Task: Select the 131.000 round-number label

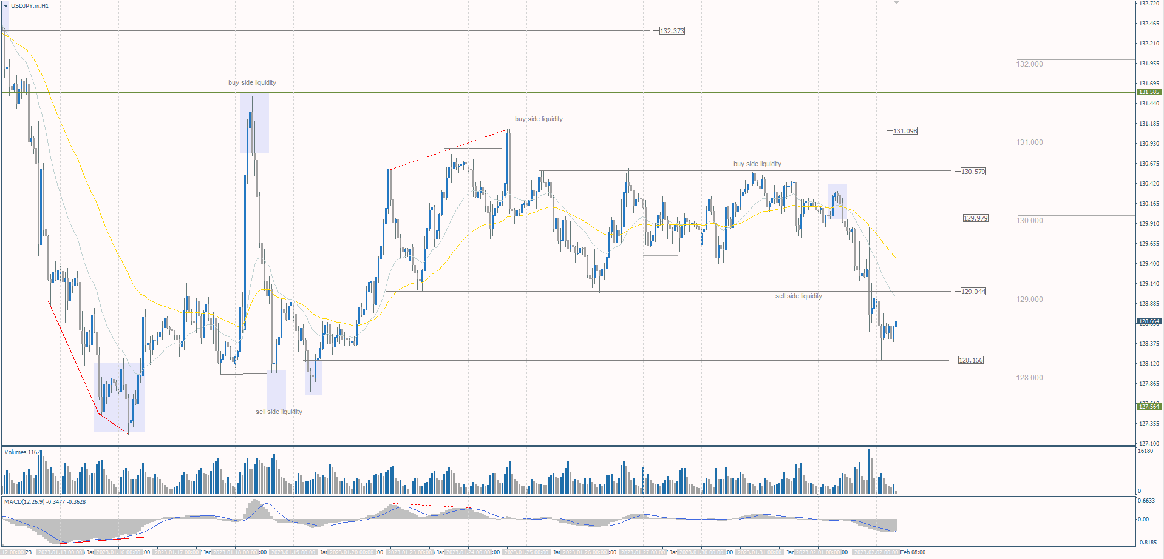Action: (1030, 142)
